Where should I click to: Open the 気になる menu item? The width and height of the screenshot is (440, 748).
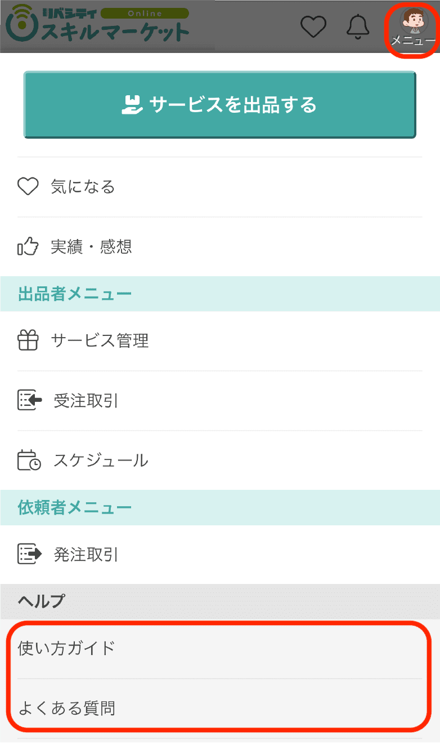83,187
